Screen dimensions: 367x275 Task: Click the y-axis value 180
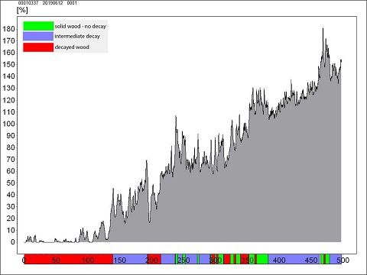[8, 29]
